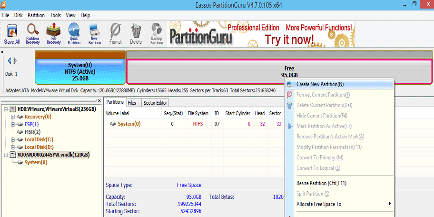Click the Delete Current Partition menu icon

click(x=289, y=105)
